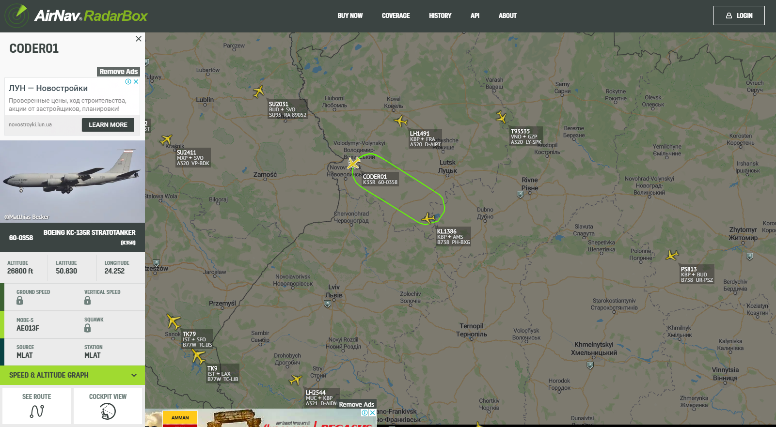Click Remove Ads in the sidebar
This screenshot has width=776, height=427.
click(118, 72)
